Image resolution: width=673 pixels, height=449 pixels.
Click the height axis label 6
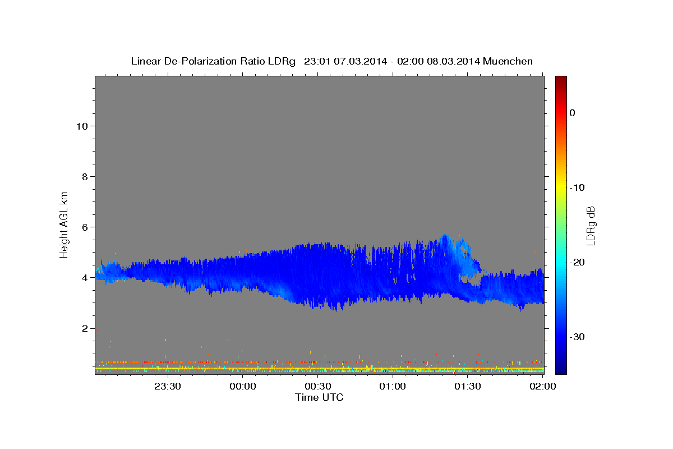click(x=85, y=227)
